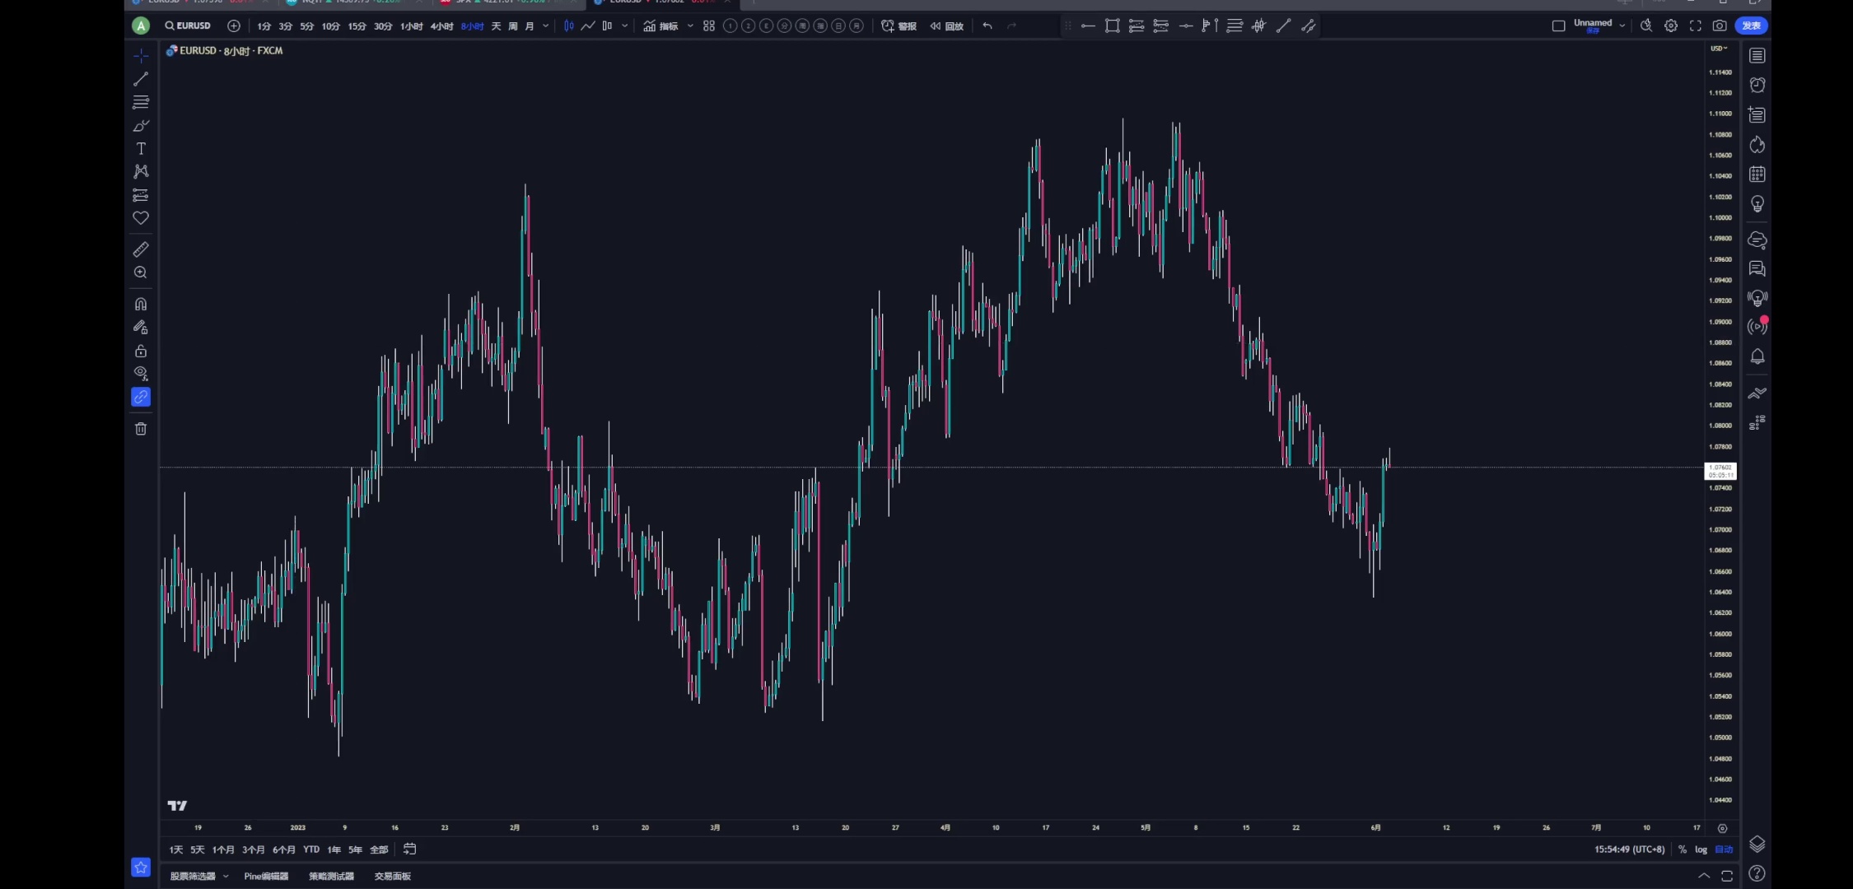Switch to 策略测试器 tab

click(331, 876)
